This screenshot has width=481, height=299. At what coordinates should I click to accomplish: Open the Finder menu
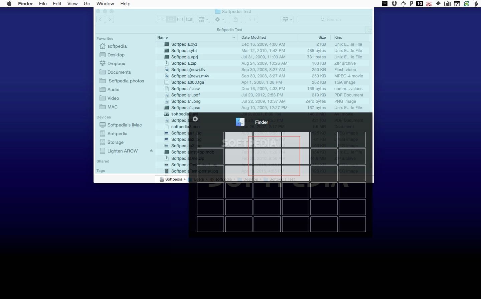[25, 4]
